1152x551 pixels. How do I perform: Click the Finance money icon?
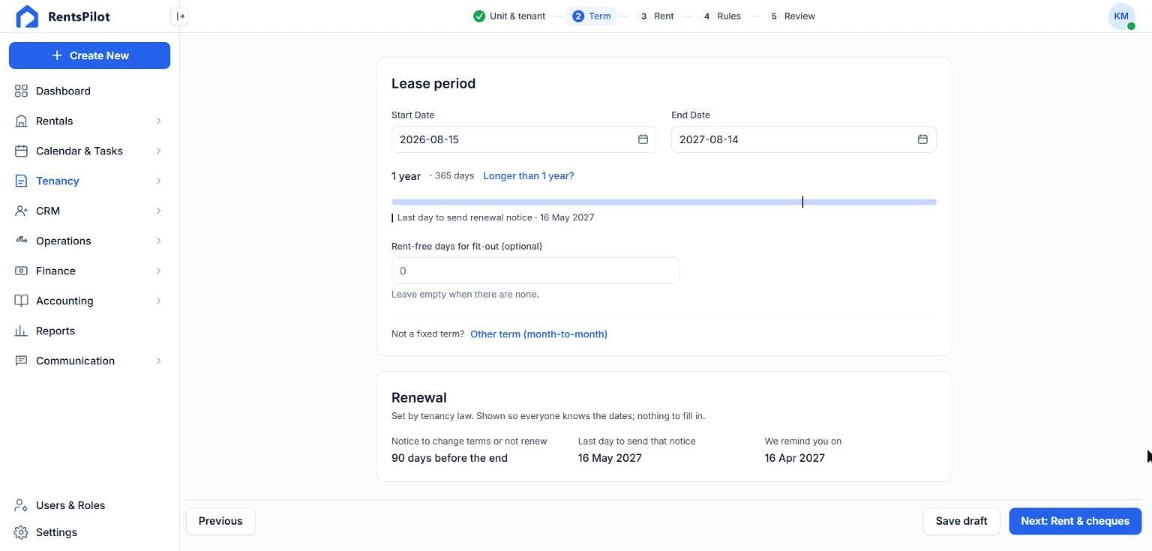[21, 271]
